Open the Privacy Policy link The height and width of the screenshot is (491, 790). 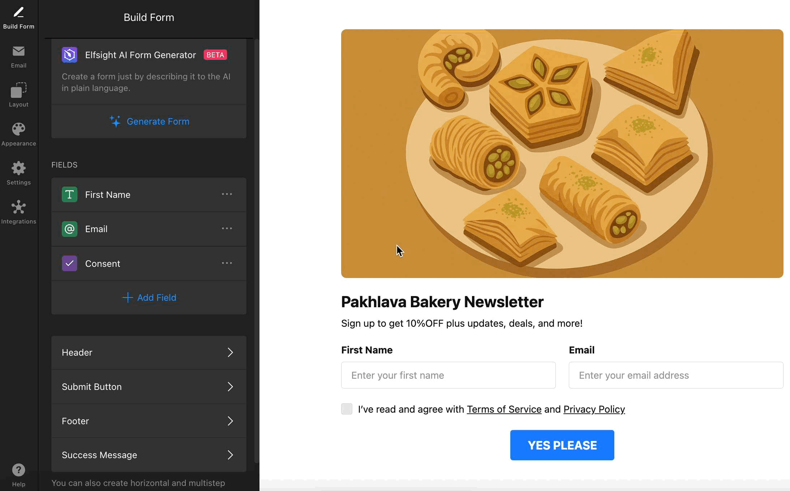pos(594,409)
